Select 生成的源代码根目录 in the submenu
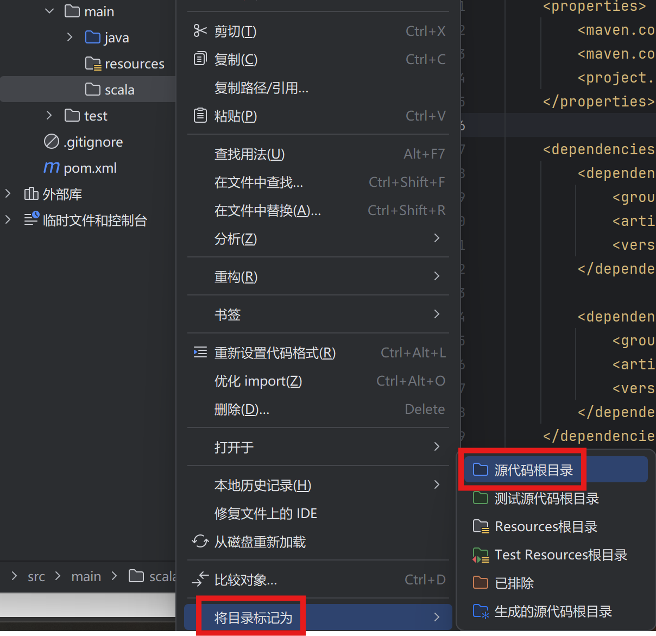Image resolution: width=656 pixels, height=636 pixels. coord(556,610)
